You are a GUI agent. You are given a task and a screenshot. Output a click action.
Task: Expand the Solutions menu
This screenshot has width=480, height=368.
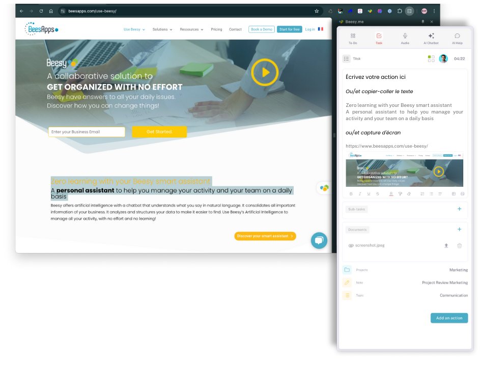(x=162, y=30)
